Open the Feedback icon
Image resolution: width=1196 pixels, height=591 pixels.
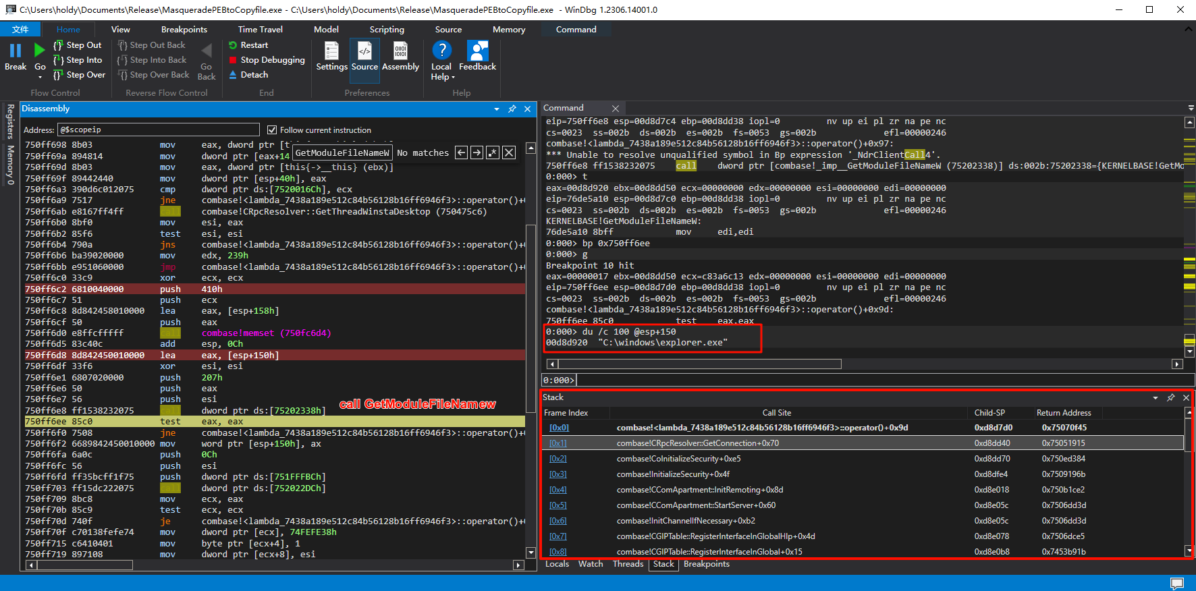pos(477,51)
